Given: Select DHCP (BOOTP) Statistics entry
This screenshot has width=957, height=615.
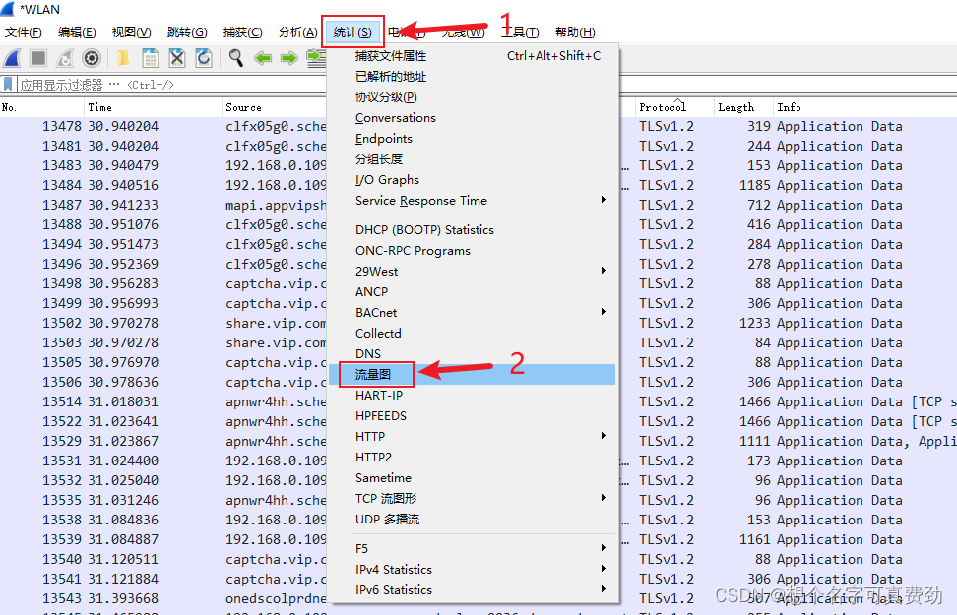Looking at the screenshot, I should click(x=473, y=230).
